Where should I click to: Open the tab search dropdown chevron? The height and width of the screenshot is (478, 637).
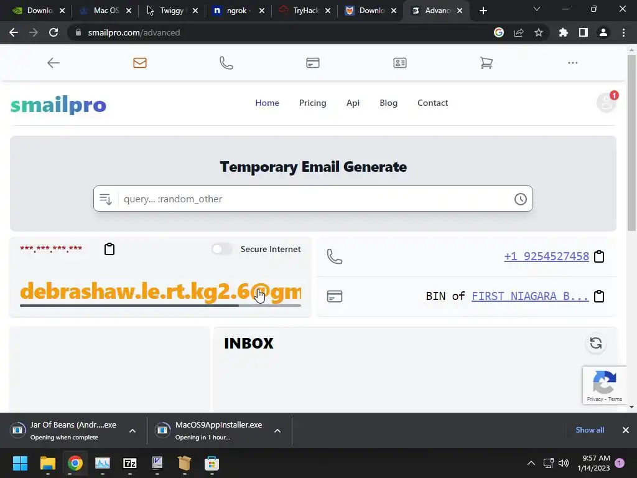[x=537, y=9]
